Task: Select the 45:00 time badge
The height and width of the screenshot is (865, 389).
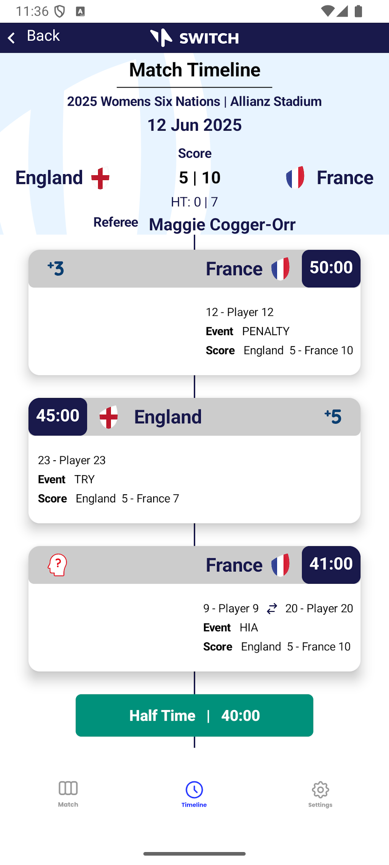Action: point(58,417)
